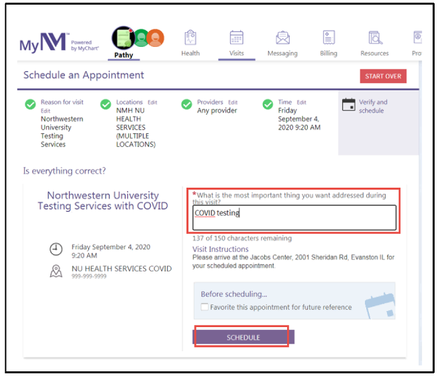The width and height of the screenshot is (440, 378).
Task: Open the Billing statement icon
Action: [329, 38]
